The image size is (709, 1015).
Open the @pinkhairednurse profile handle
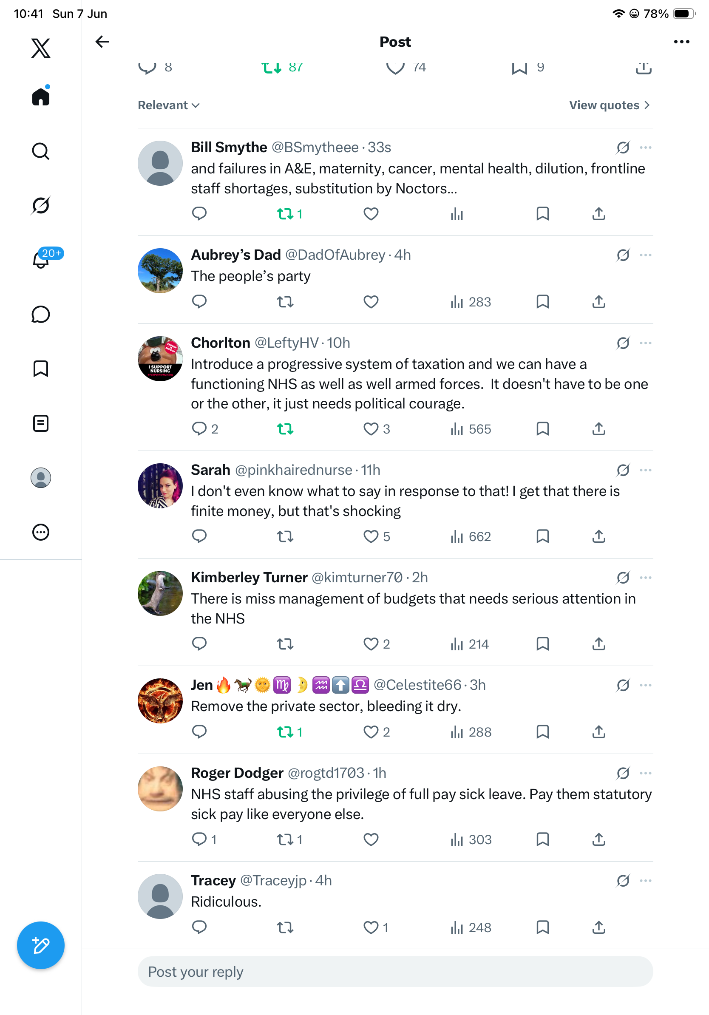coord(293,470)
